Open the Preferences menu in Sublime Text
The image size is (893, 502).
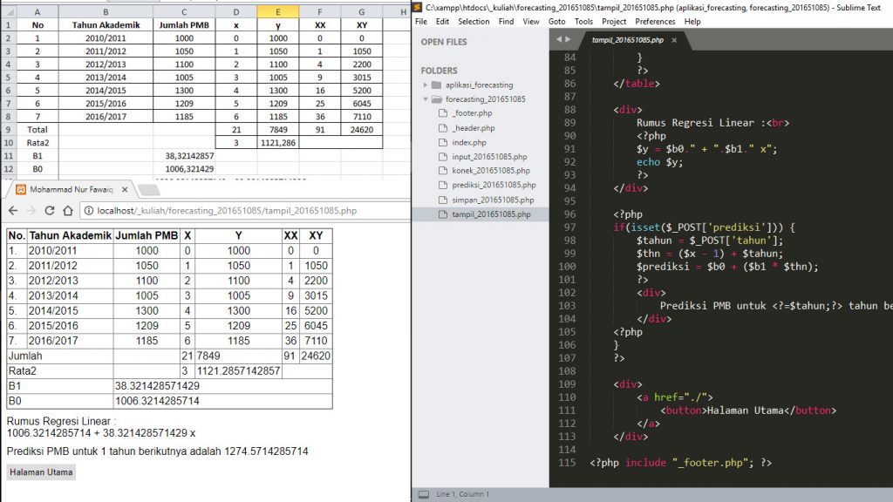click(x=654, y=22)
